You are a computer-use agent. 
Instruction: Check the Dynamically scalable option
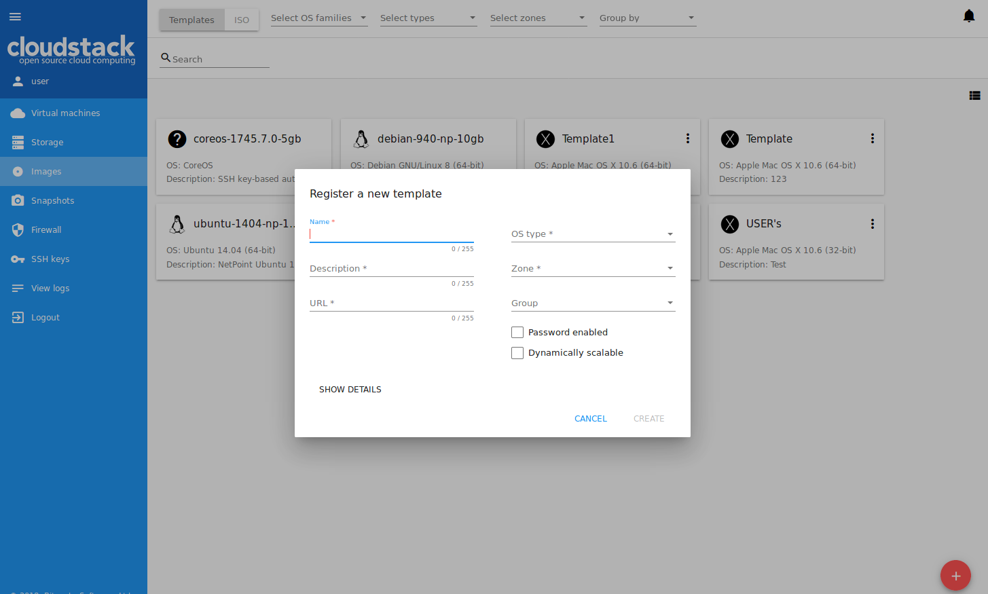(x=517, y=353)
